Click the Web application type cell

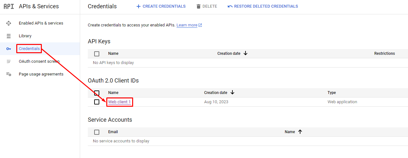click(342, 102)
